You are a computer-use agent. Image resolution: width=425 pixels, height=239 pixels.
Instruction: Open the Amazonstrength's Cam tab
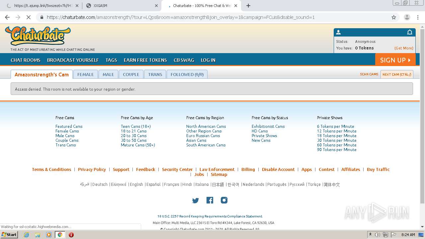(42, 74)
